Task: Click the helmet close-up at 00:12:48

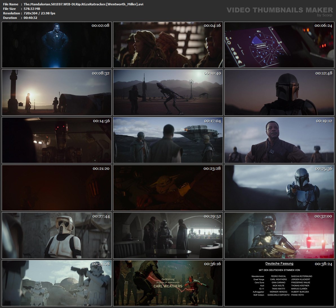Action: pos(279,93)
